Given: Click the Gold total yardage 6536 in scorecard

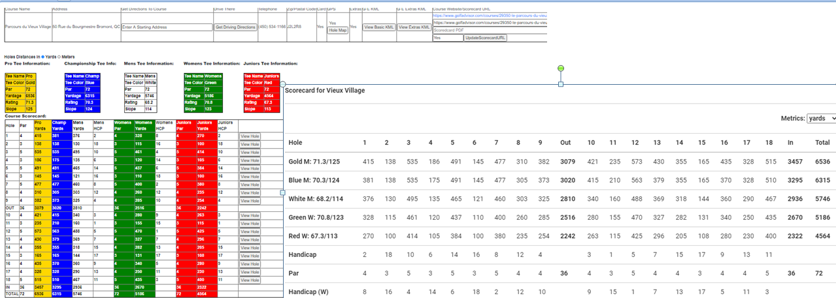Looking at the screenshot, I should click(822, 161).
